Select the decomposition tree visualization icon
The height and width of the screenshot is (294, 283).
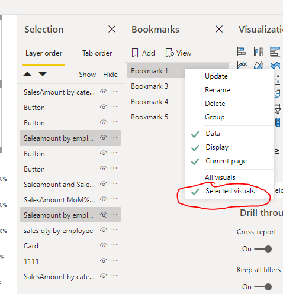click(278, 122)
